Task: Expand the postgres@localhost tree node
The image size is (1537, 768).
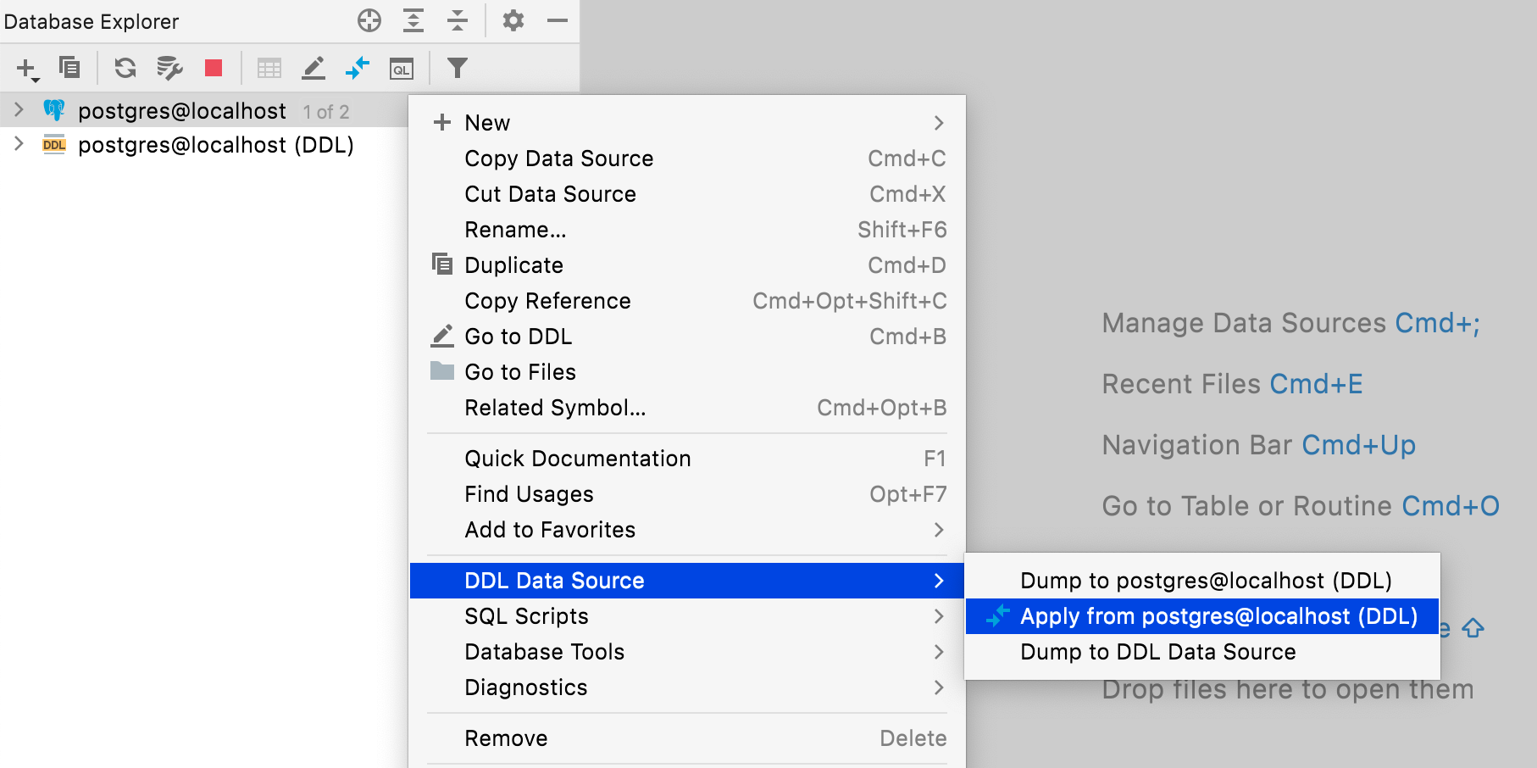Action: (x=19, y=110)
